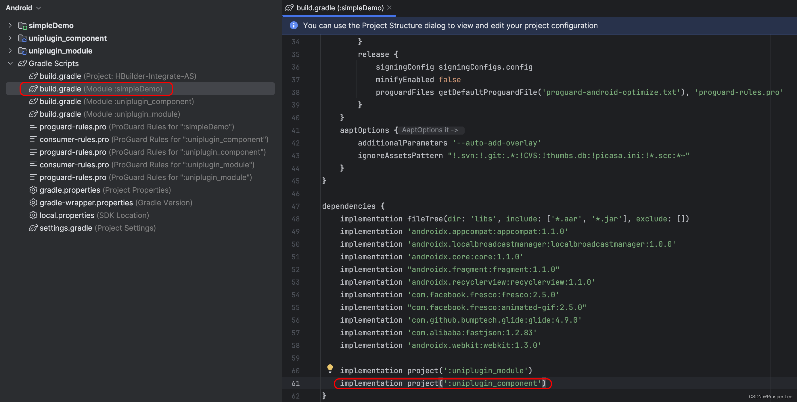This screenshot has width=797, height=402.
Task: Click the Project Structure notification message
Action: click(x=450, y=26)
